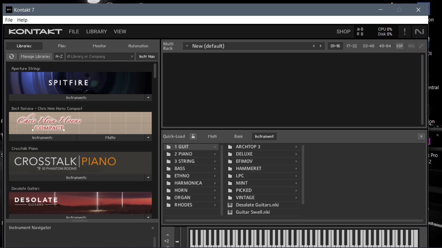Click the keys icon of Guitar Swell.nki

(x=230, y=212)
